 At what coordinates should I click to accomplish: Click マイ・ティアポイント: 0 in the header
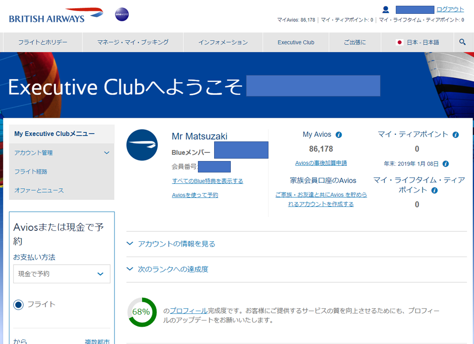pos(347,20)
